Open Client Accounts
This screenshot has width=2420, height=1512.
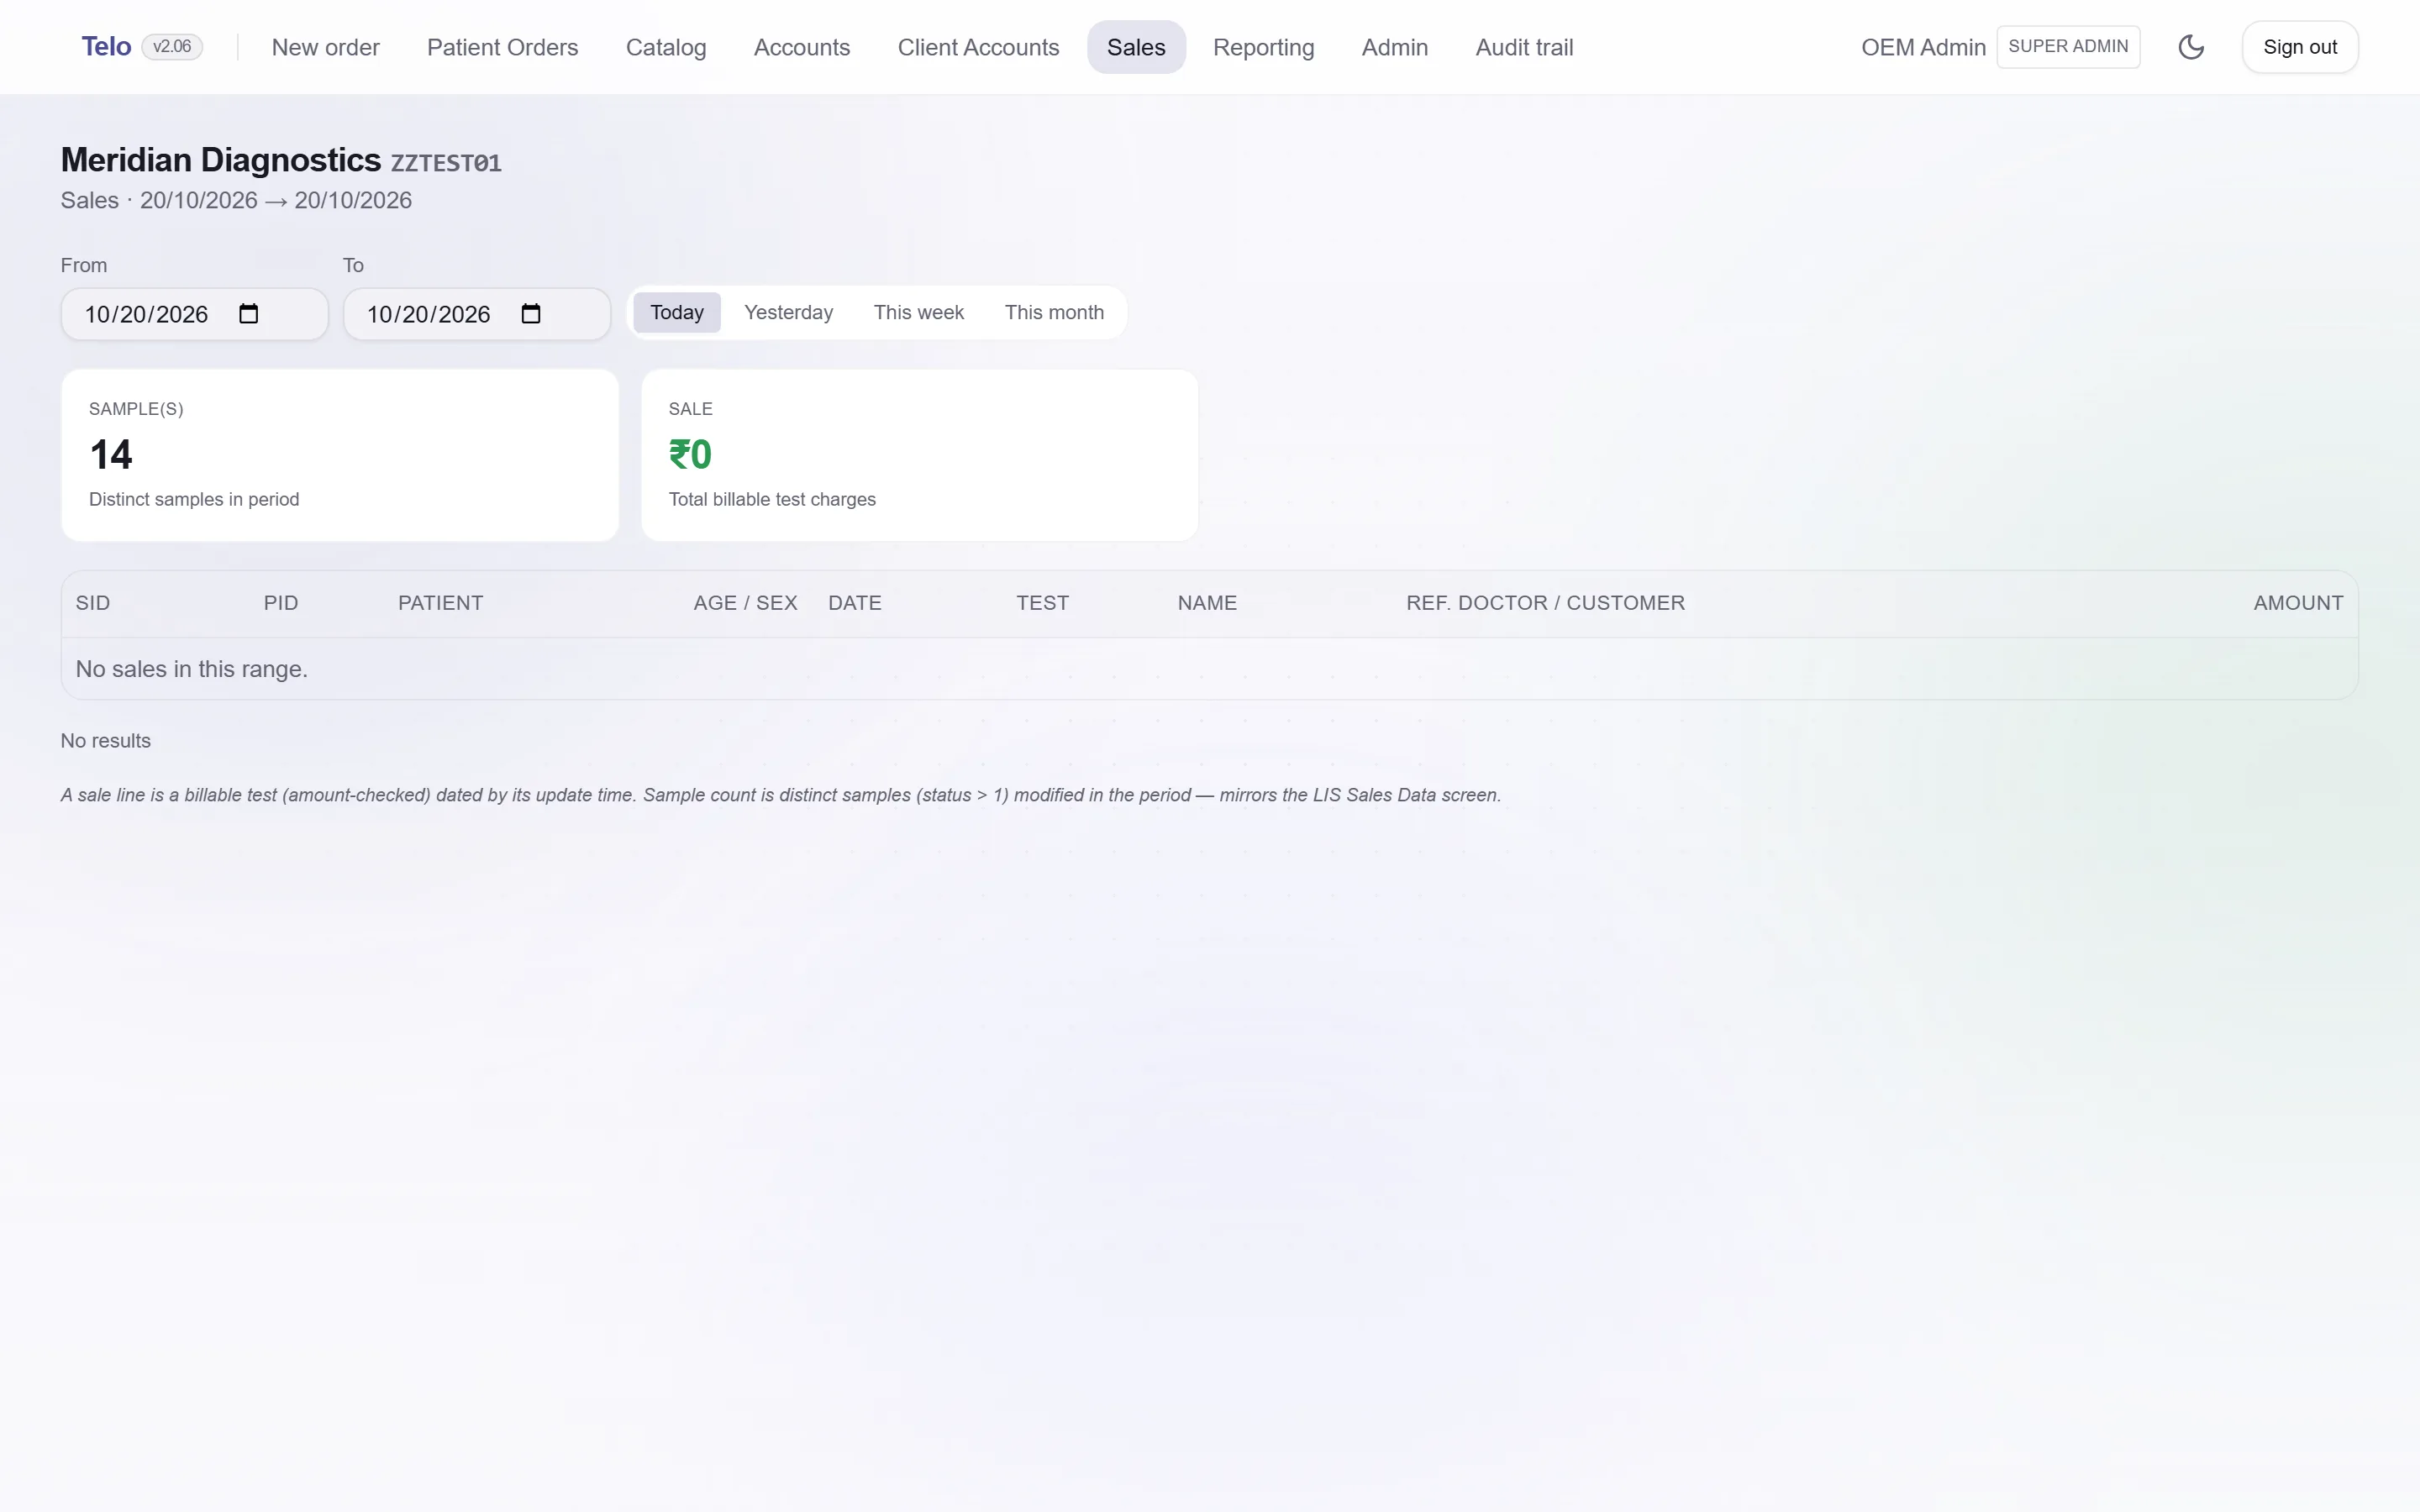978,47
